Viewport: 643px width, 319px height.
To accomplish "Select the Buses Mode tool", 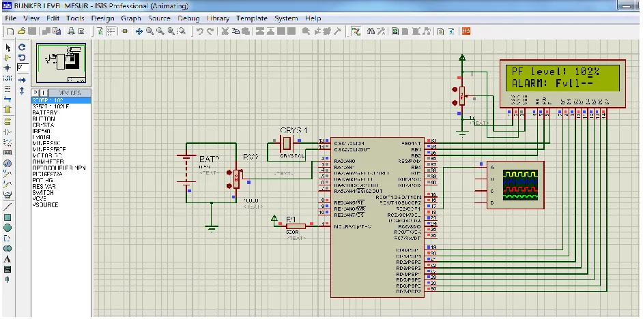I will (x=8, y=99).
